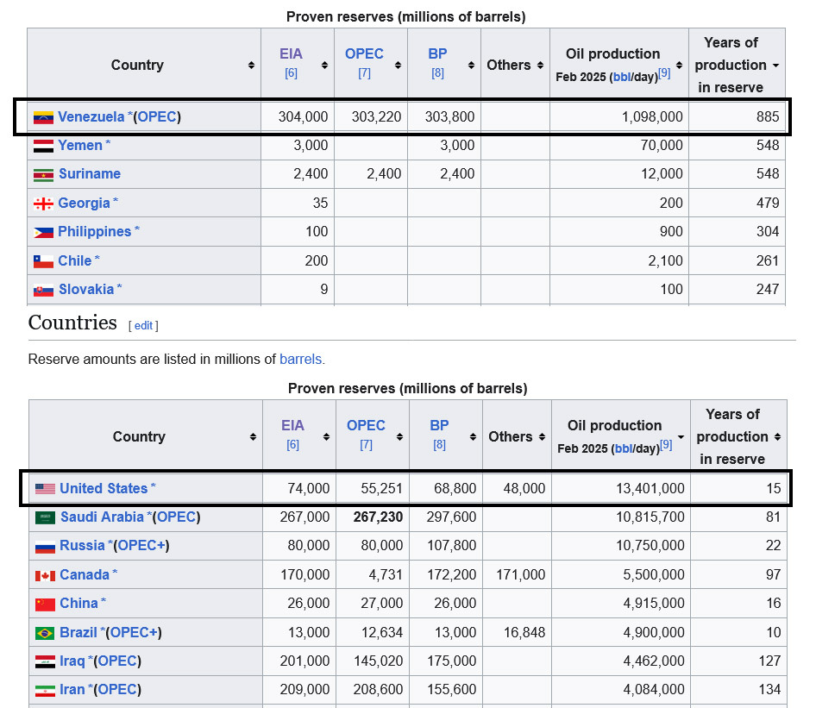Screen dimensions: 816x708
Task: Click the Yemen flag icon
Action: coord(43,146)
